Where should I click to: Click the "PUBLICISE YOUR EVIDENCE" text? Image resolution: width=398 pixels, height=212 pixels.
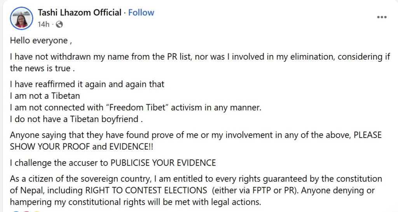pyautogui.click(x=163, y=163)
